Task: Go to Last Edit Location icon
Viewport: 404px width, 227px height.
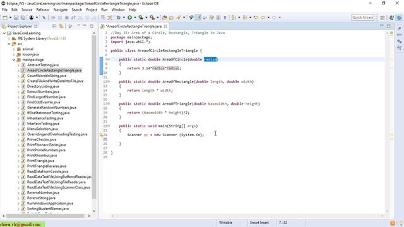Action: [x=256, y=18]
